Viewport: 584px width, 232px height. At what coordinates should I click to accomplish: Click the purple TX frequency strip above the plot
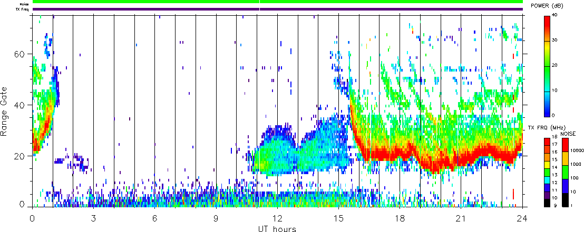(x=278, y=9)
